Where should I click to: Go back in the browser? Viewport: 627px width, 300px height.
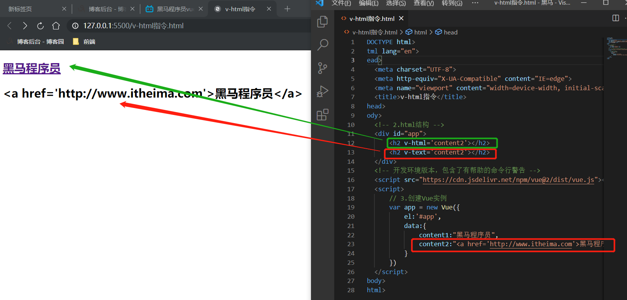(x=10, y=26)
